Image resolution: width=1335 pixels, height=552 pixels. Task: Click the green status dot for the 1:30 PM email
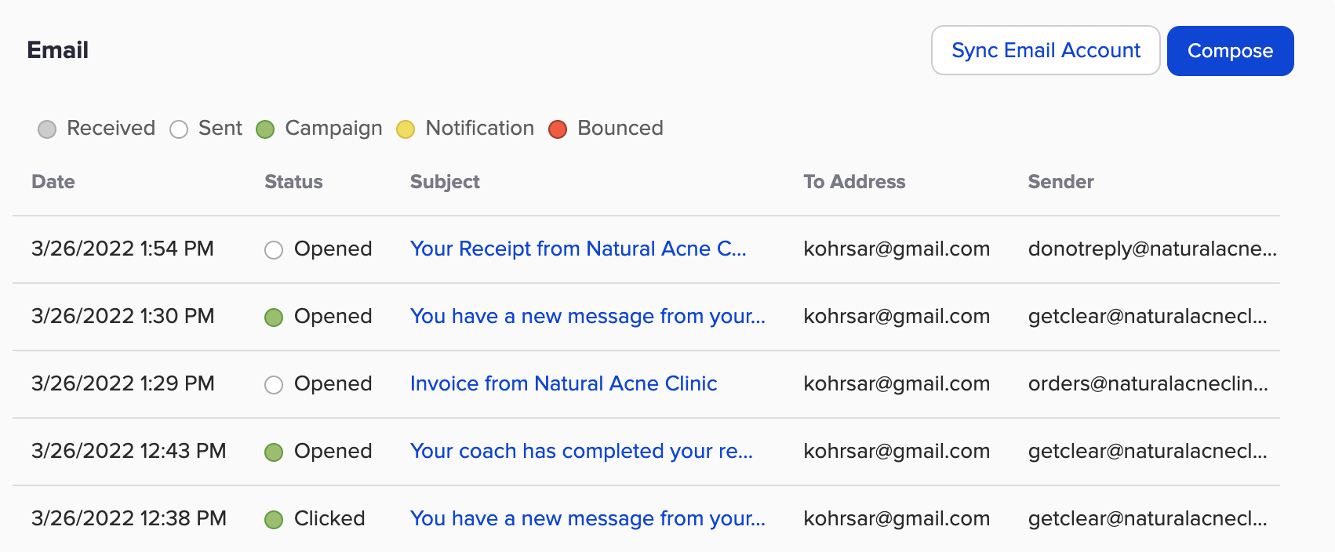274,318
